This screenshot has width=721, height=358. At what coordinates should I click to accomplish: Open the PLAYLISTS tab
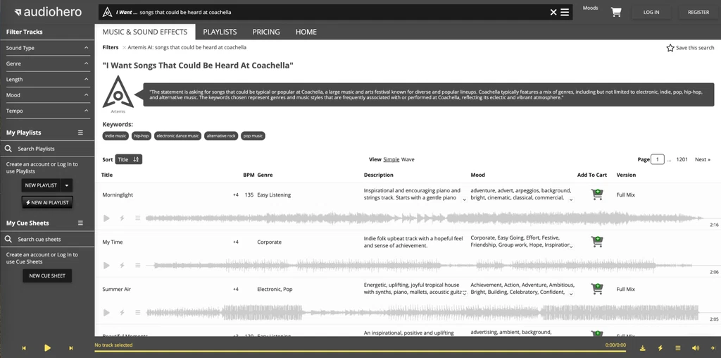(220, 32)
